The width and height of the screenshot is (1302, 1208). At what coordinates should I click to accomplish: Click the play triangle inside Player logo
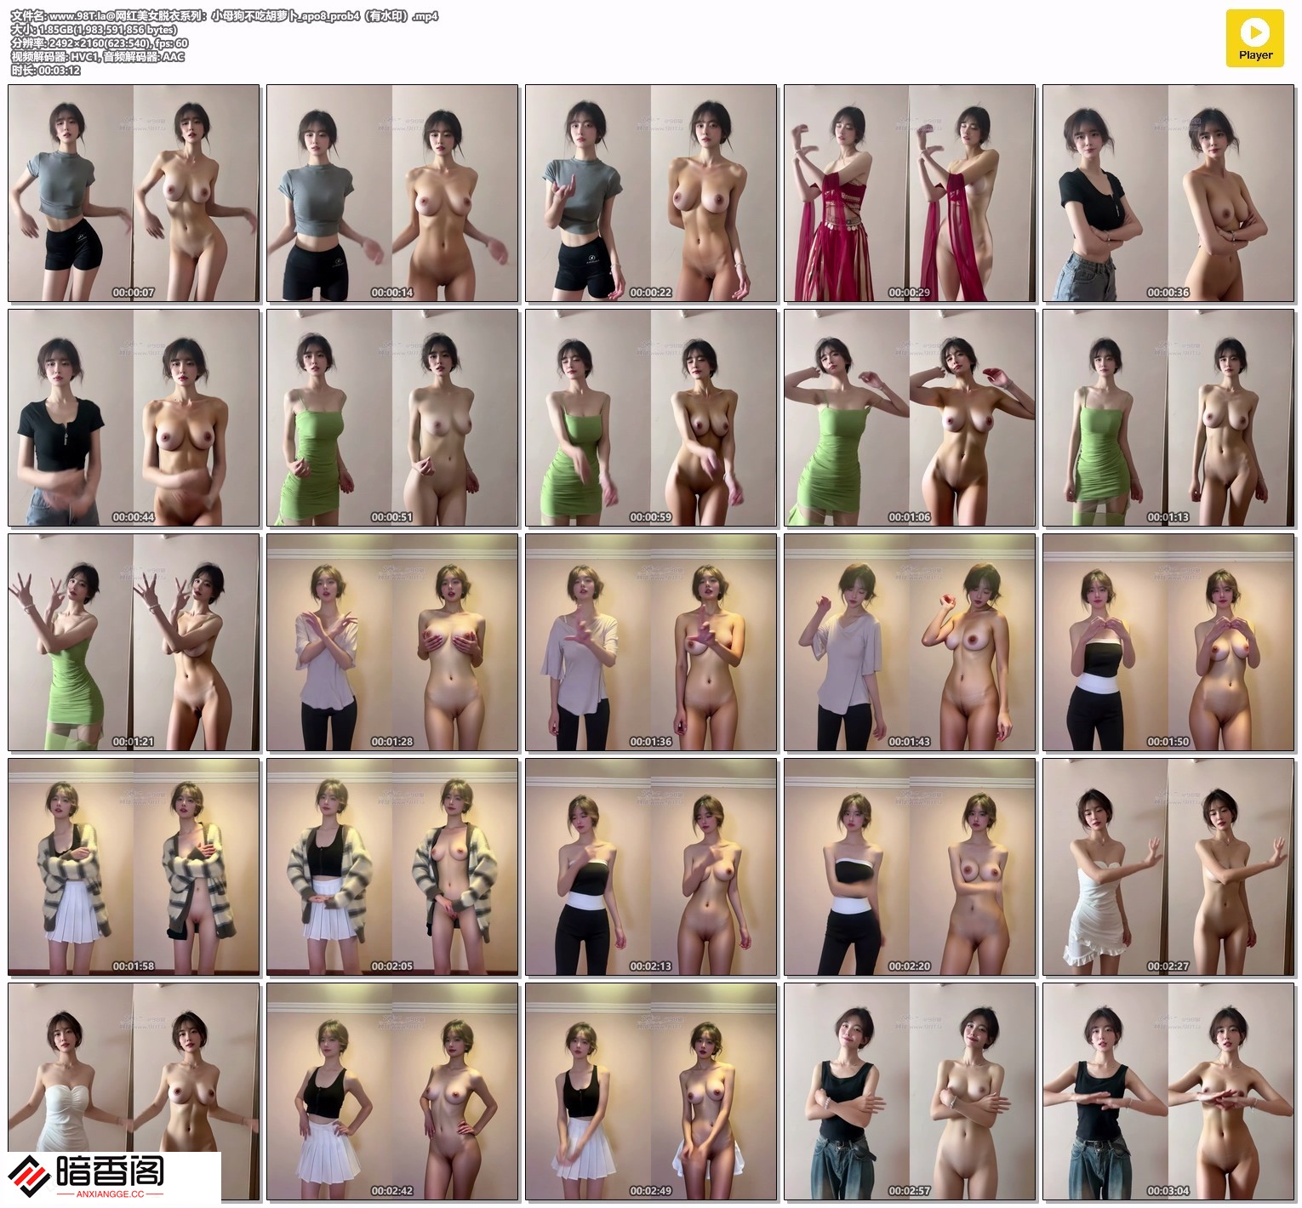pos(1254,32)
